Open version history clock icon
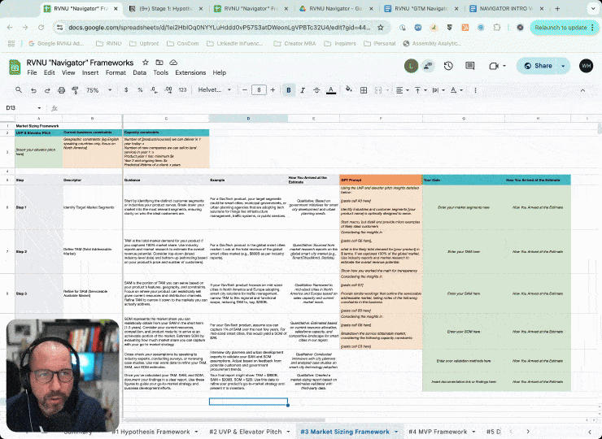602x439 pixels. [x=448, y=66]
